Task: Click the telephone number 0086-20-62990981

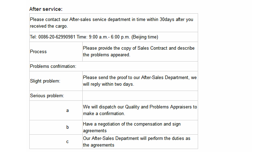Action: tap(57, 37)
